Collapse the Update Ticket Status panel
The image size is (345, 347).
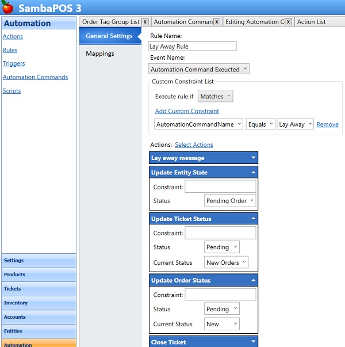[x=253, y=219]
